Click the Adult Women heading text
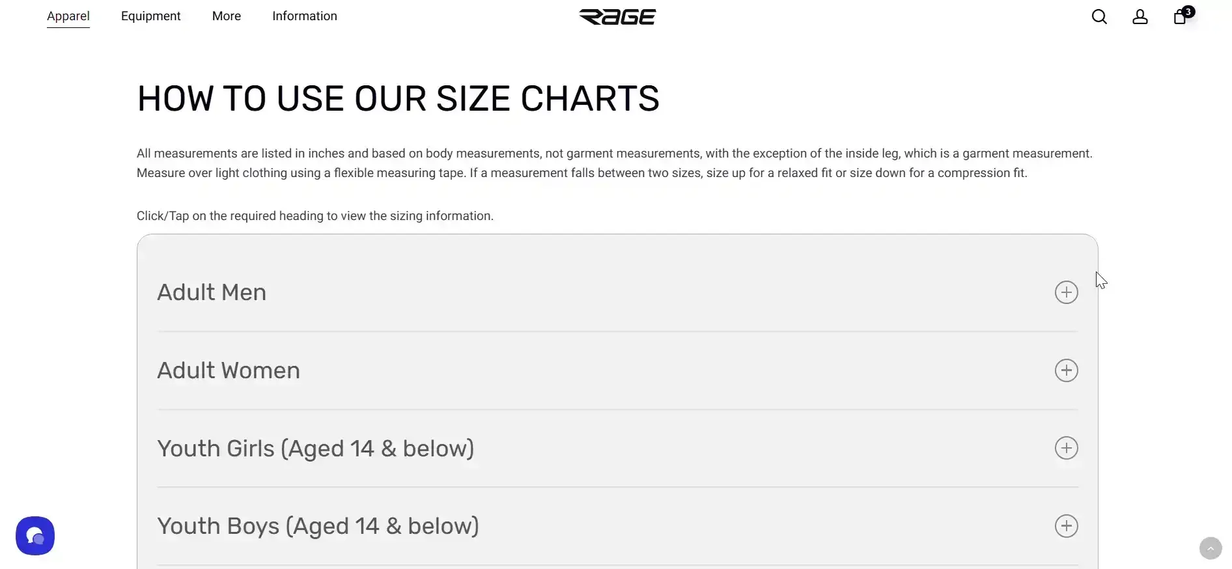The width and height of the screenshot is (1232, 569). [x=229, y=370]
